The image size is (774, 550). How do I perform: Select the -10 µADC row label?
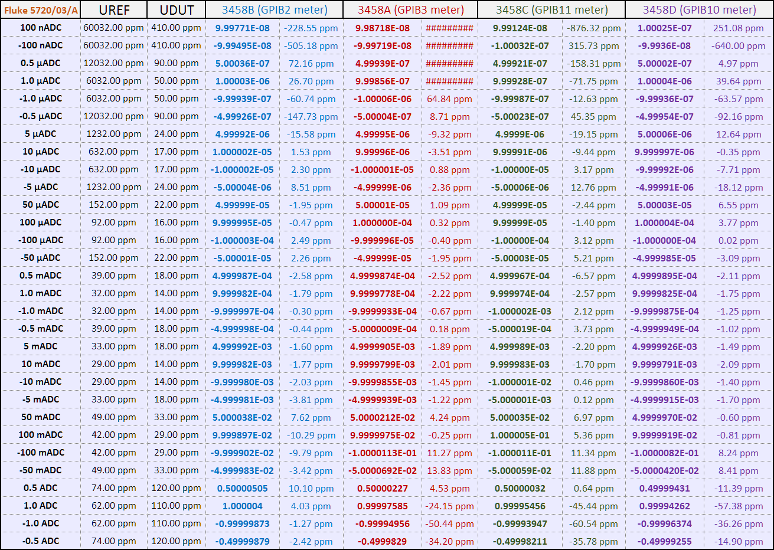coord(41,169)
